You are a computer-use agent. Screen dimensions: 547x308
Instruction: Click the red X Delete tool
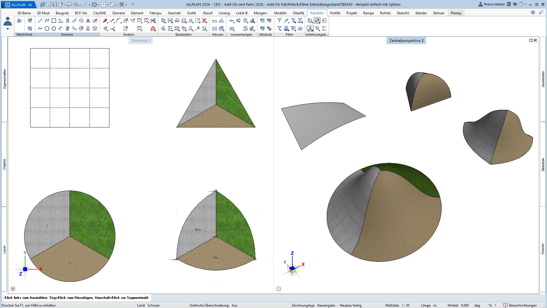[204, 21]
